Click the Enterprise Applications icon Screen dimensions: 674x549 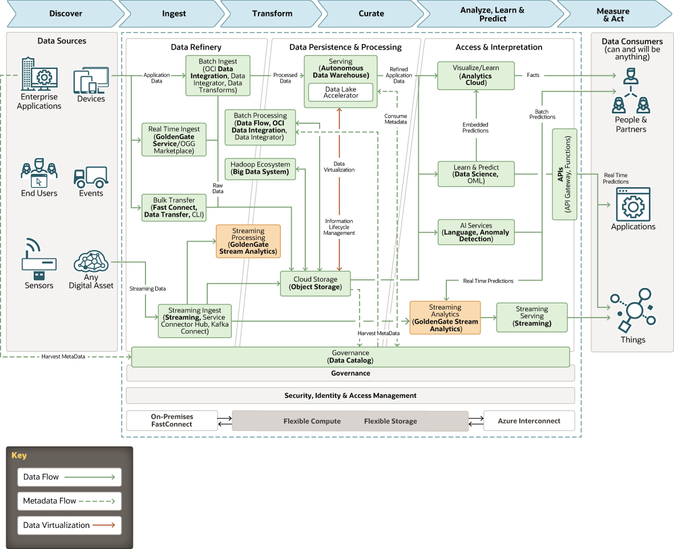tap(39, 74)
